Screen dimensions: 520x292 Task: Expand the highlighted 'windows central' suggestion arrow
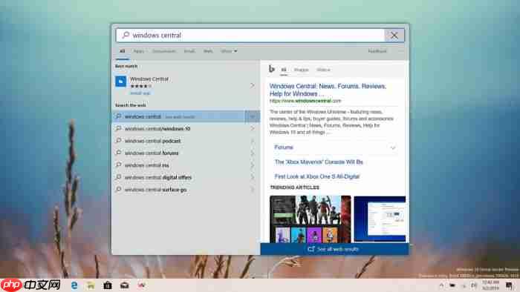[x=252, y=116]
